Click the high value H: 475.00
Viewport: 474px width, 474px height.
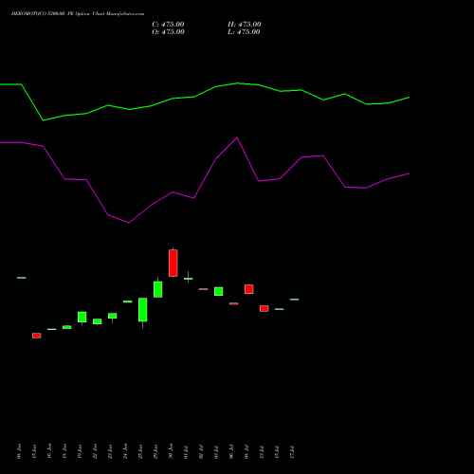click(245, 25)
